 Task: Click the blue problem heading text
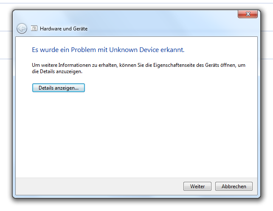point(108,50)
